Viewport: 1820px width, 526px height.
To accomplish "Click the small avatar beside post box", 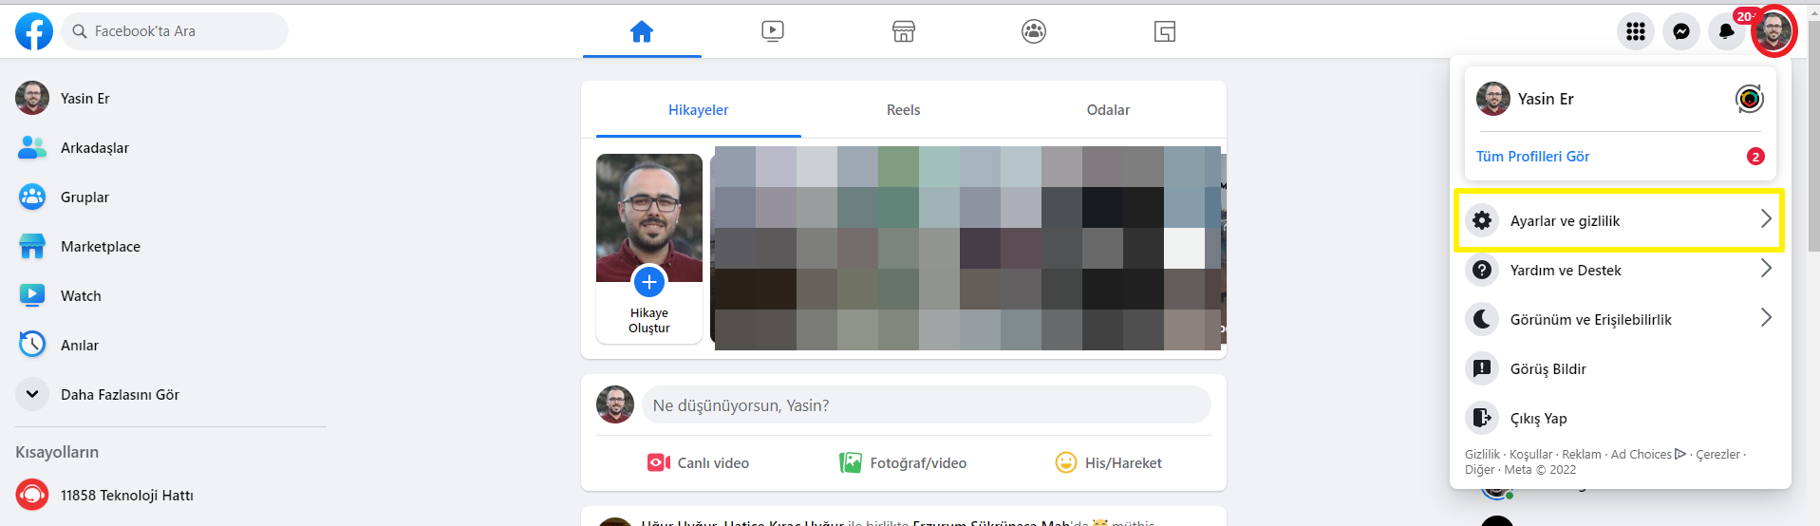I will point(615,404).
